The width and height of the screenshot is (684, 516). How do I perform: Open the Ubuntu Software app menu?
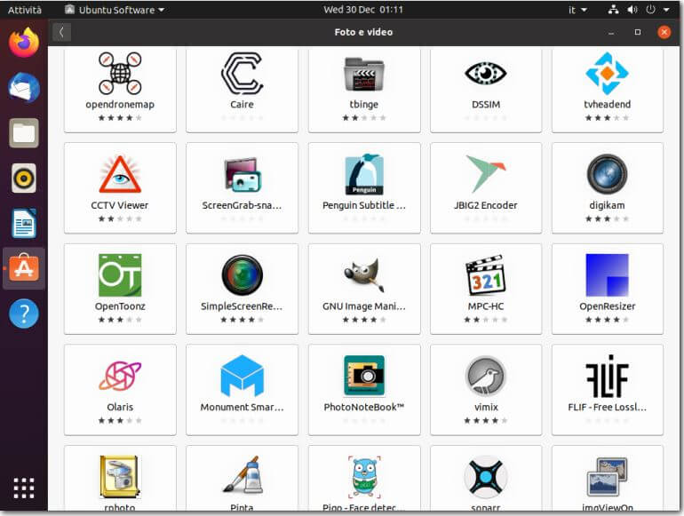point(115,10)
